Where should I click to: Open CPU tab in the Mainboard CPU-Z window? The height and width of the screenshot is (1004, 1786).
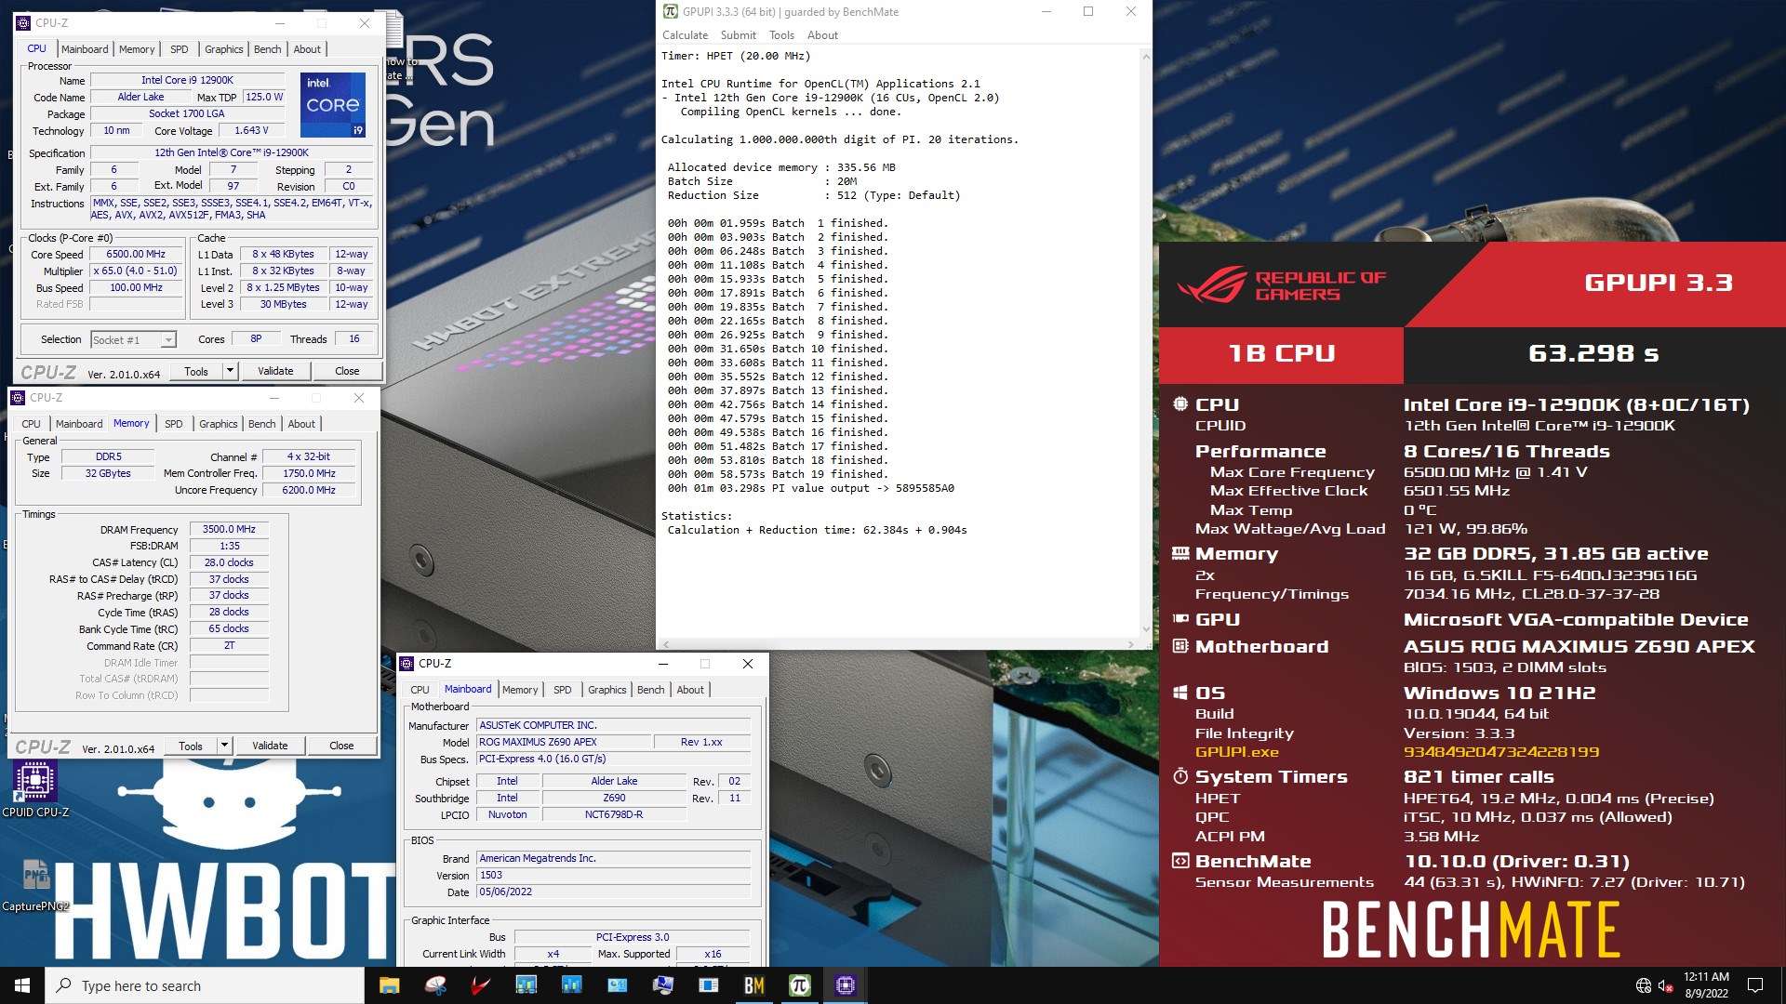[x=420, y=690]
